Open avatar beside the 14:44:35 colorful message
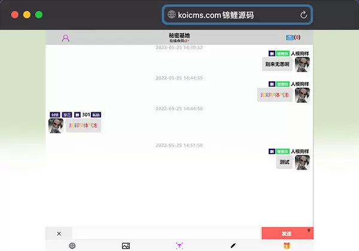Viewport: 359px width, 251px height. click(302, 95)
